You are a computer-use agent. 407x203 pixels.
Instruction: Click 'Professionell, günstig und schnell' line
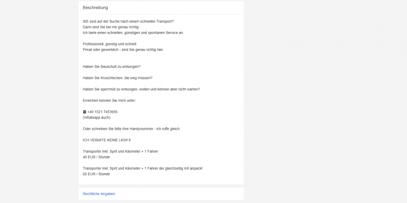(110, 44)
